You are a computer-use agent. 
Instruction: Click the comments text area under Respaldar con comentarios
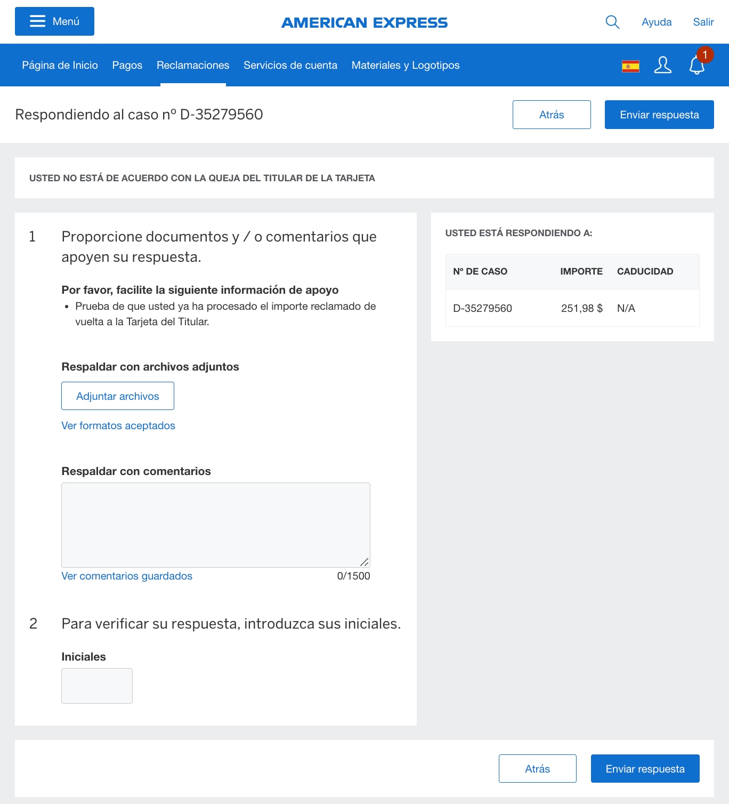pos(215,524)
